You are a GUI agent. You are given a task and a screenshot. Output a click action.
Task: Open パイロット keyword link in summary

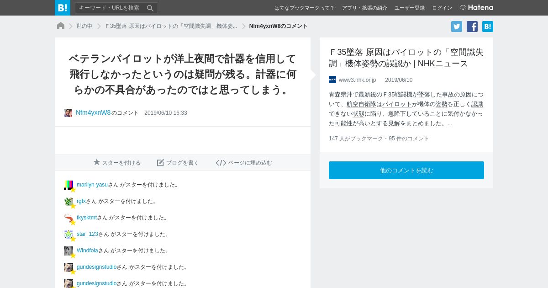(x=397, y=104)
